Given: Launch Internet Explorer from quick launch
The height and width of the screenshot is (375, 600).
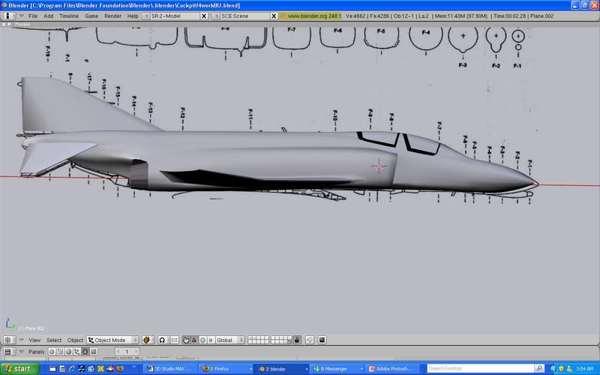Looking at the screenshot, I should [x=71, y=369].
